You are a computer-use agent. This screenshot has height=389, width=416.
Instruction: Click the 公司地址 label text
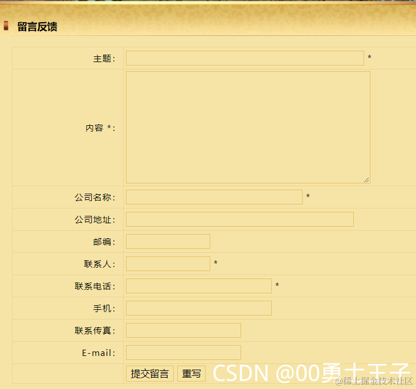(x=95, y=220)
